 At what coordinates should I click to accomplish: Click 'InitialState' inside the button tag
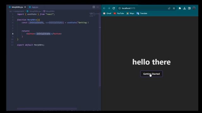[44, 34]
